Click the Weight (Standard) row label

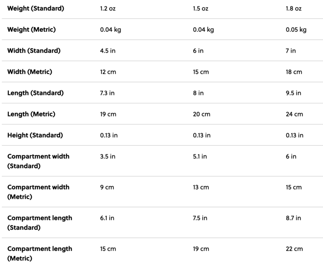click(x=36, y=9)
